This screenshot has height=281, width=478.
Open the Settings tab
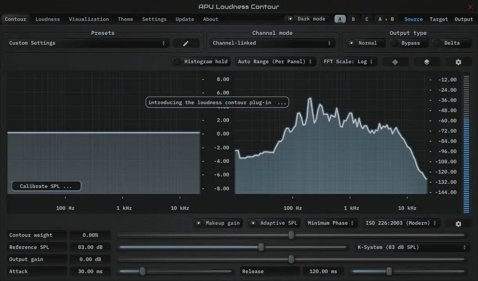point(154,19)
